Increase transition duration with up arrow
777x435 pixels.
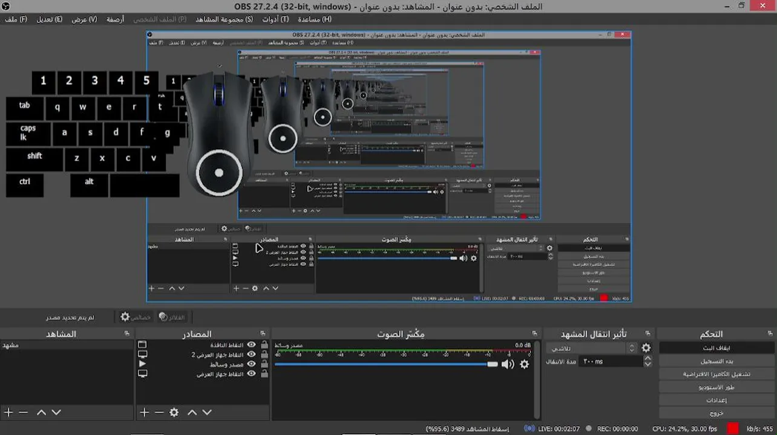(x=648, y=358)
